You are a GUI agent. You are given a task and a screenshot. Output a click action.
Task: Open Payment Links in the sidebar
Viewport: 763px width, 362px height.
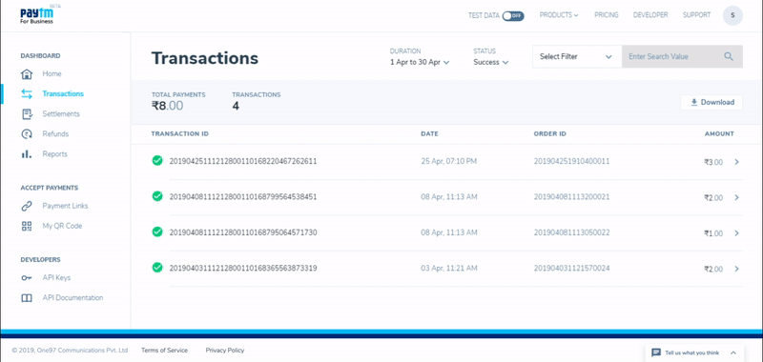[x=65, y=206]
